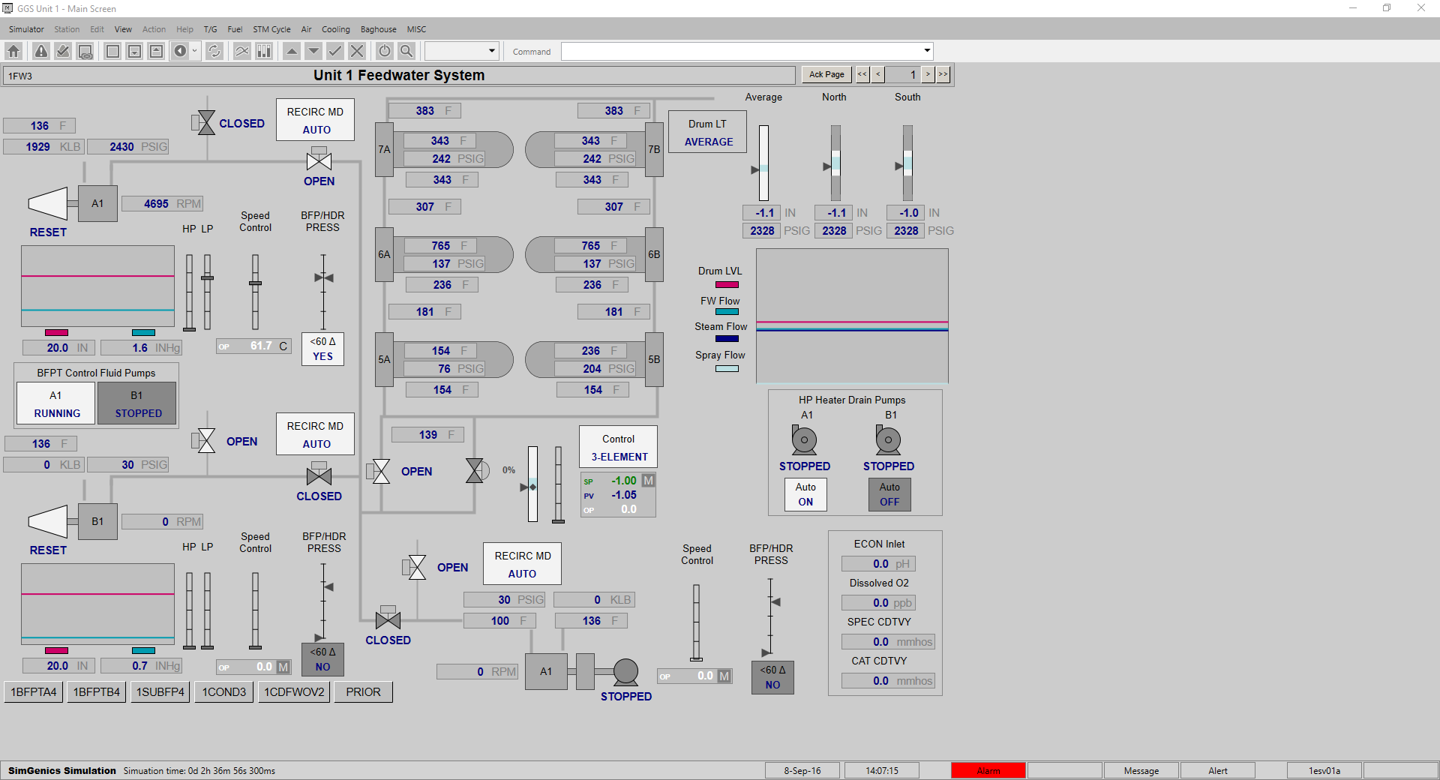This screenshot has height=780, width=1440.
Task: Open the alarm warning triangle icon
Action: [x=41, y=51]
